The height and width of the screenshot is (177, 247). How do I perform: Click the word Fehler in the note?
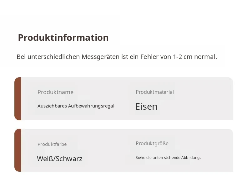[149, 57]
